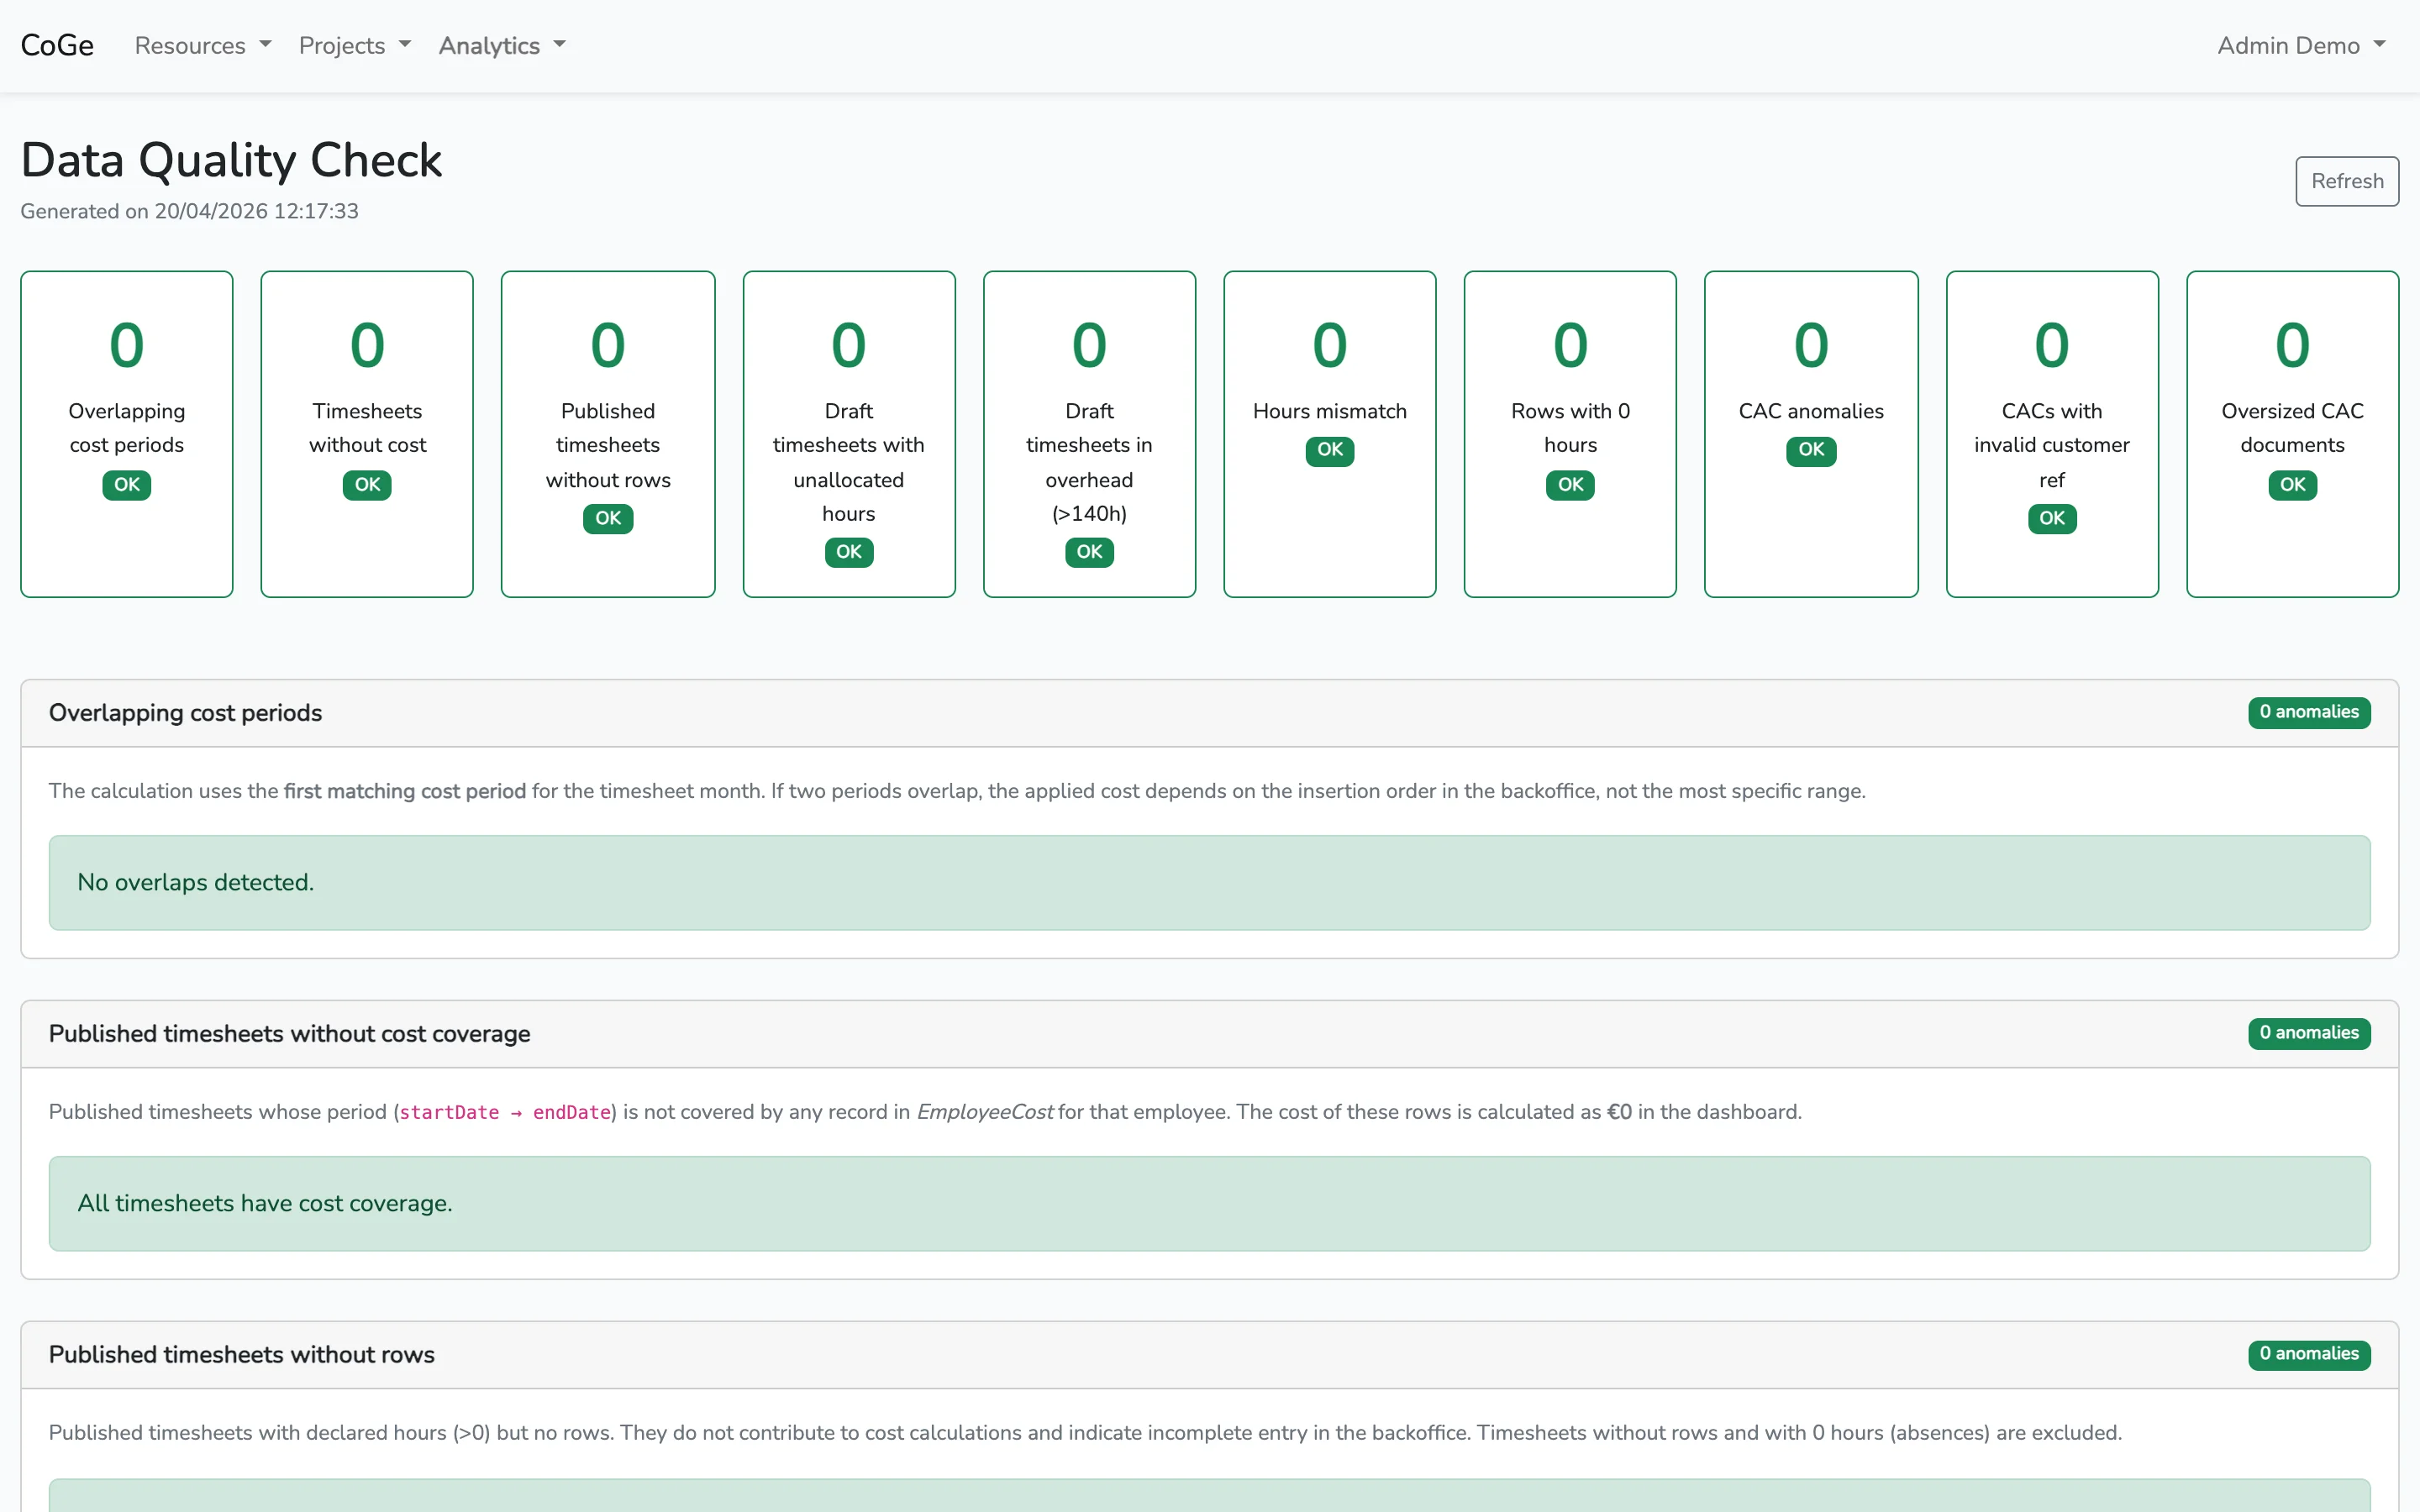Select the Hours mismatch card
The width and height of the screenshot is (2420, 1512).
coord(1330,434)
